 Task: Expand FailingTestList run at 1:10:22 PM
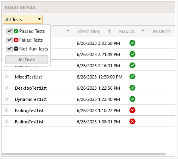(7, 111)
